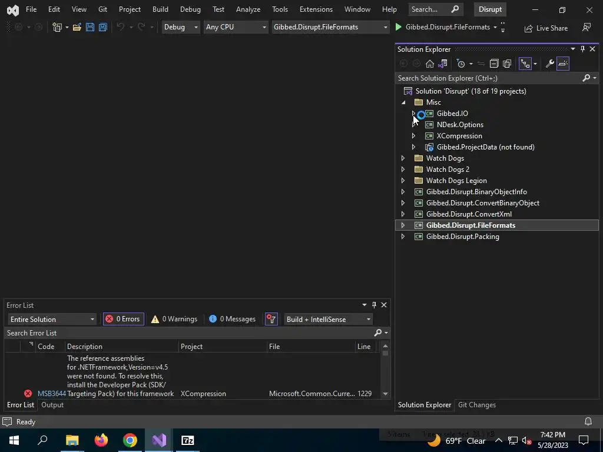This screenshot has width=603, height=452.
Task: Open Build + IntelliSense dropdown
Action: pyautogui.click(x=328, y=320)
